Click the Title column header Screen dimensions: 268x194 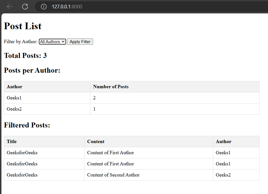pyautogui.click(x=12, y=142)
